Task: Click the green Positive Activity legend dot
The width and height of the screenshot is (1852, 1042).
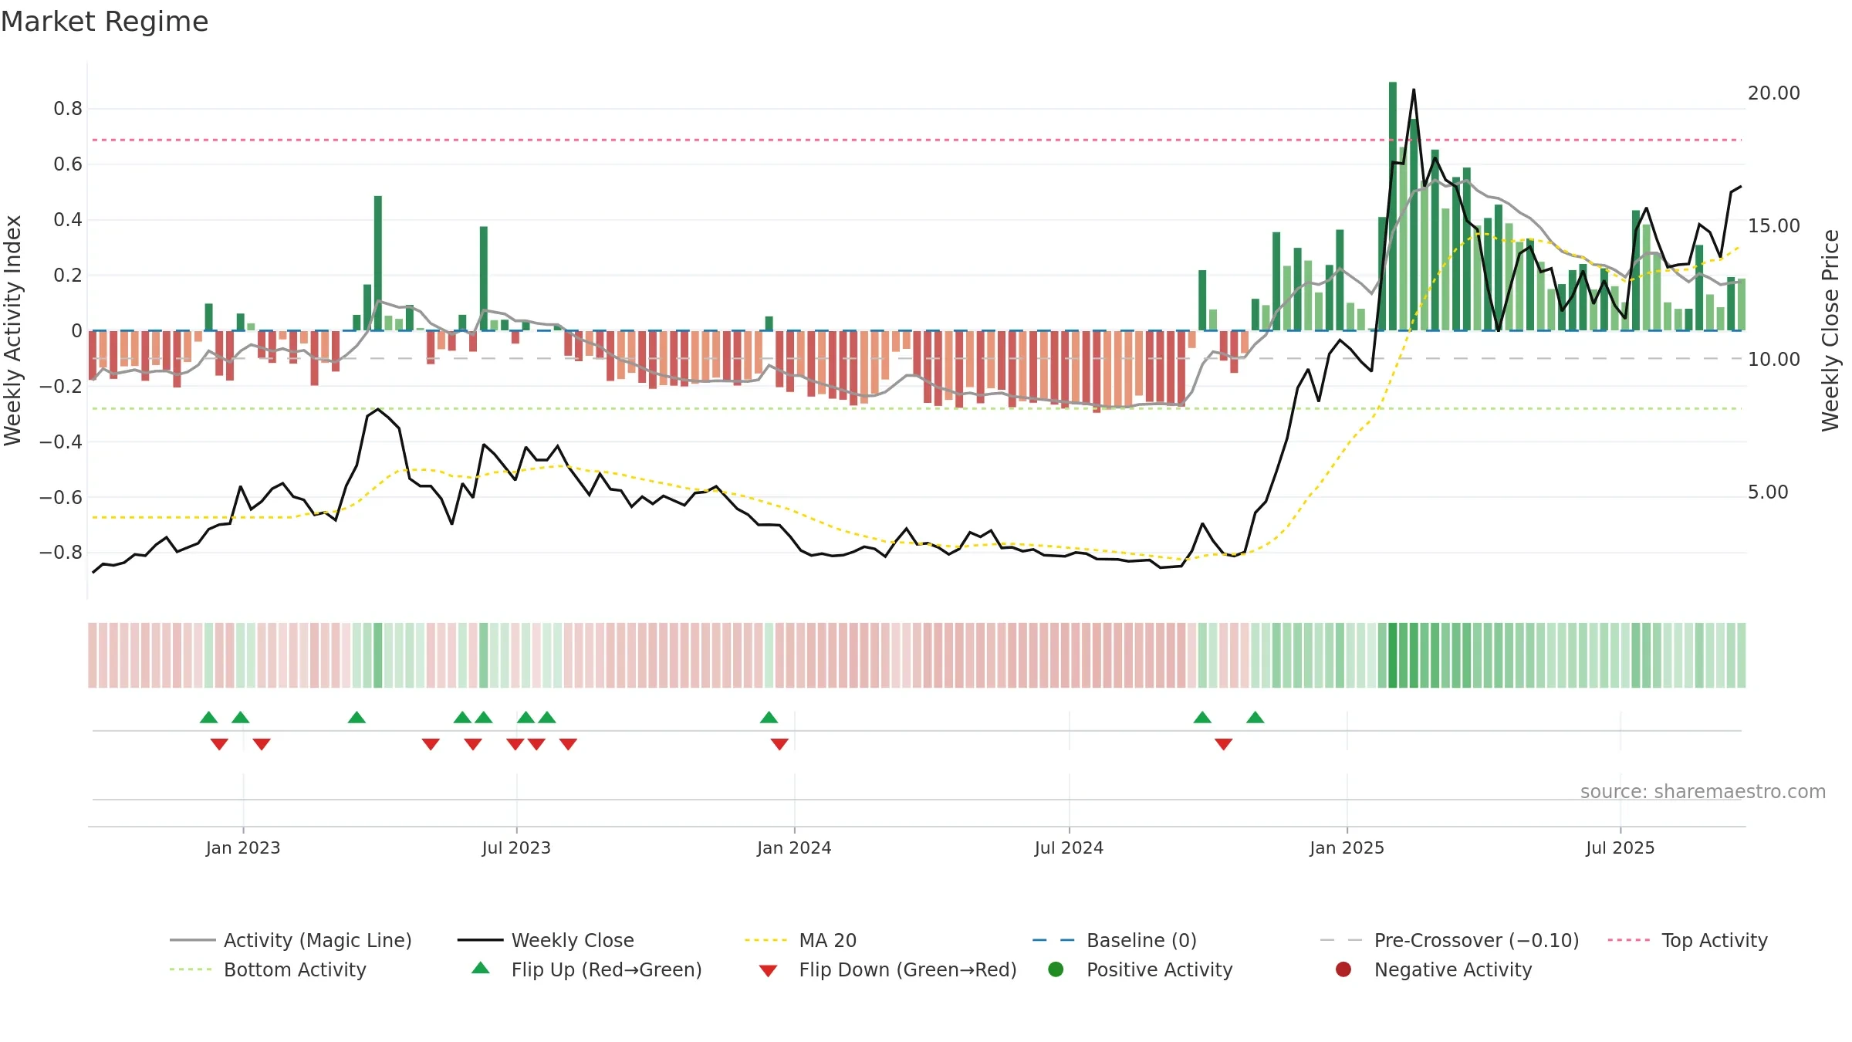Action: (1056, 969)
